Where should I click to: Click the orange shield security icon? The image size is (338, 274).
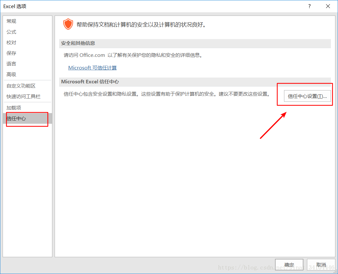(x=68, y=24)
